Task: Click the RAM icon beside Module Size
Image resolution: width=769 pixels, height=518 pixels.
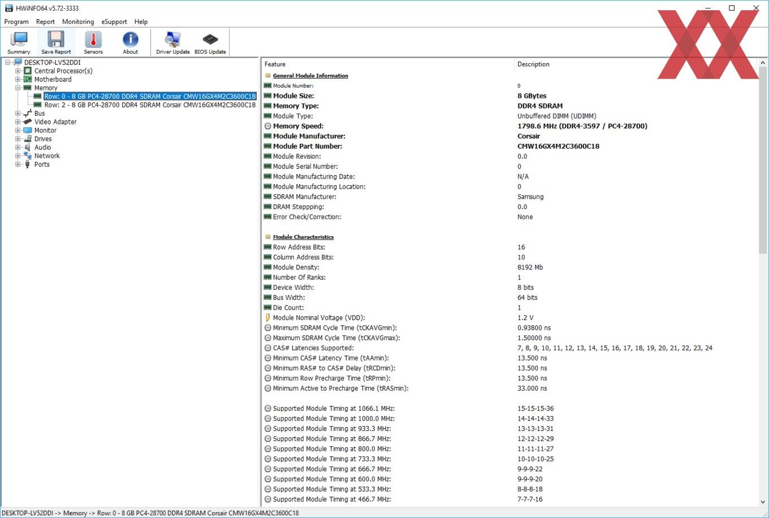Action: tap(268, 96)
